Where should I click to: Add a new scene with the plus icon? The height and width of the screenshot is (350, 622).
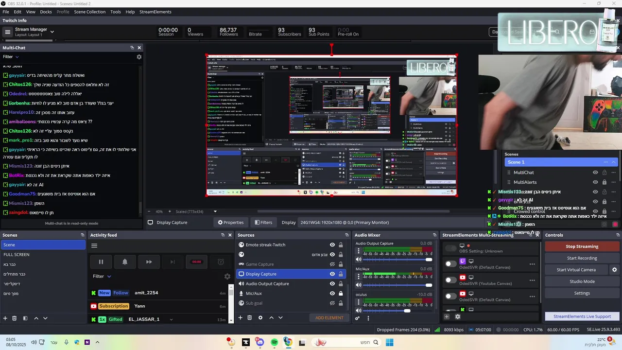5,318
